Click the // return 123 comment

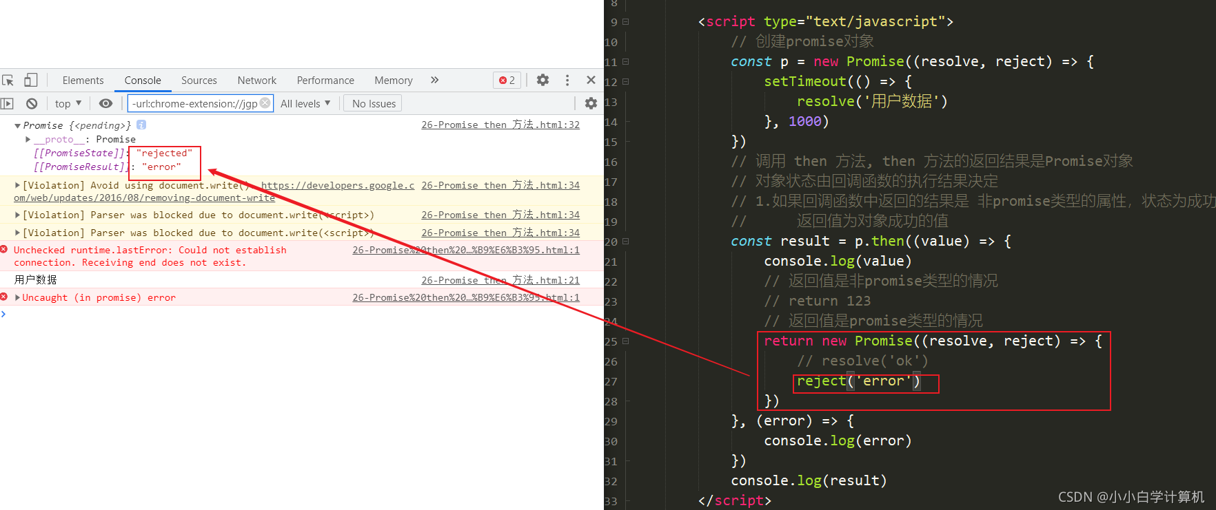point(817,301)
